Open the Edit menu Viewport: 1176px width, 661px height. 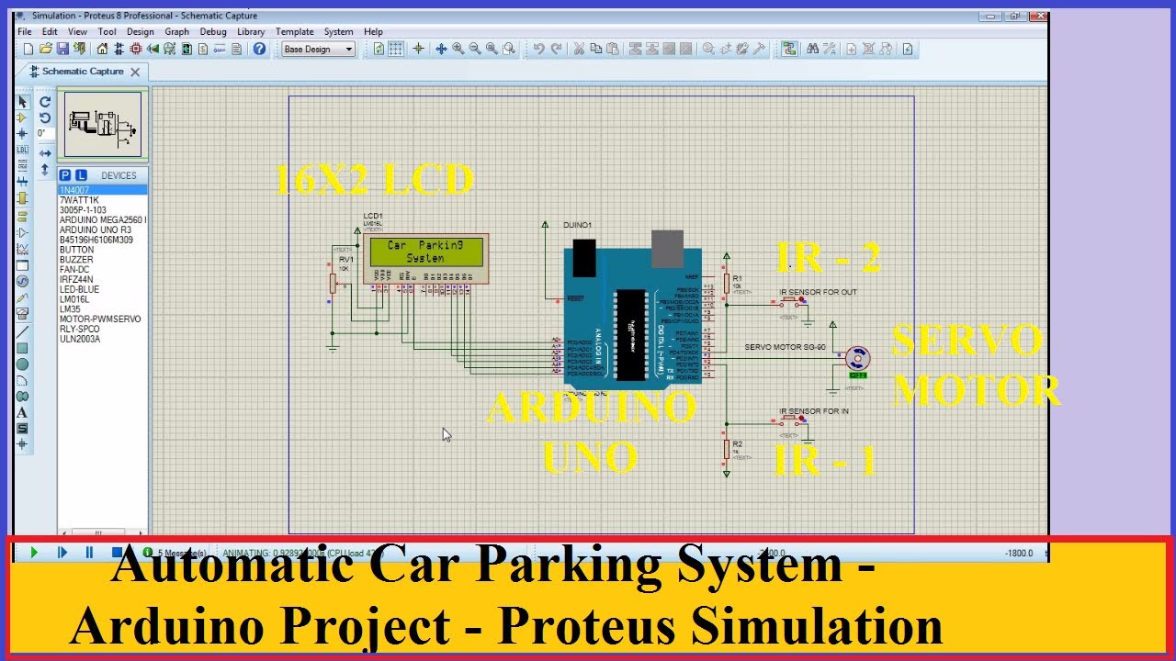50,31
